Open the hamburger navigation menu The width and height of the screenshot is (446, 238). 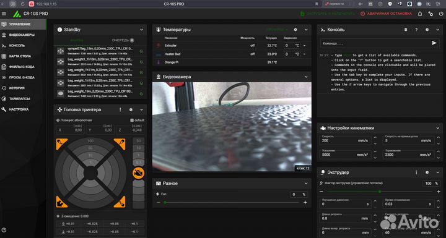coord(4,14)
